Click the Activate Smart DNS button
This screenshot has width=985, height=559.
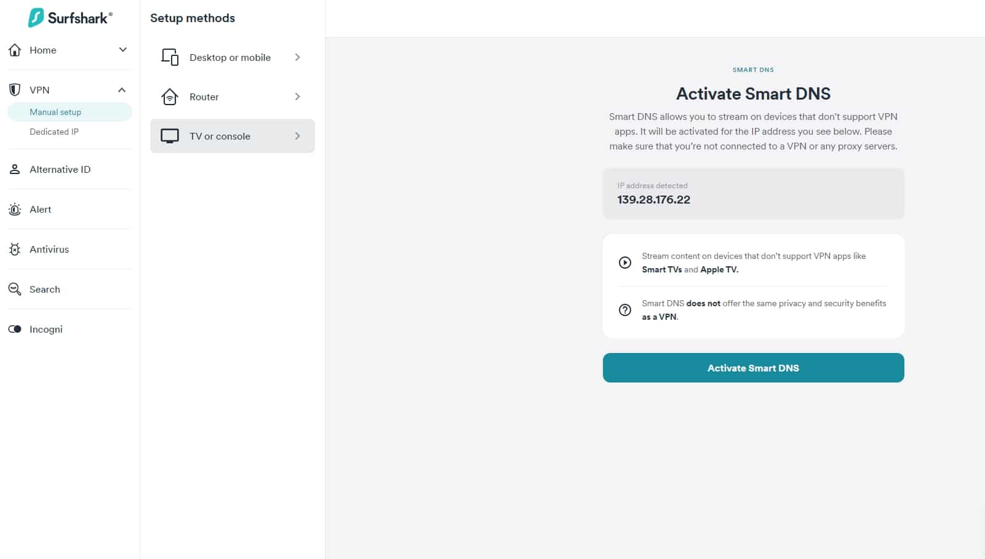click(753, 368)
